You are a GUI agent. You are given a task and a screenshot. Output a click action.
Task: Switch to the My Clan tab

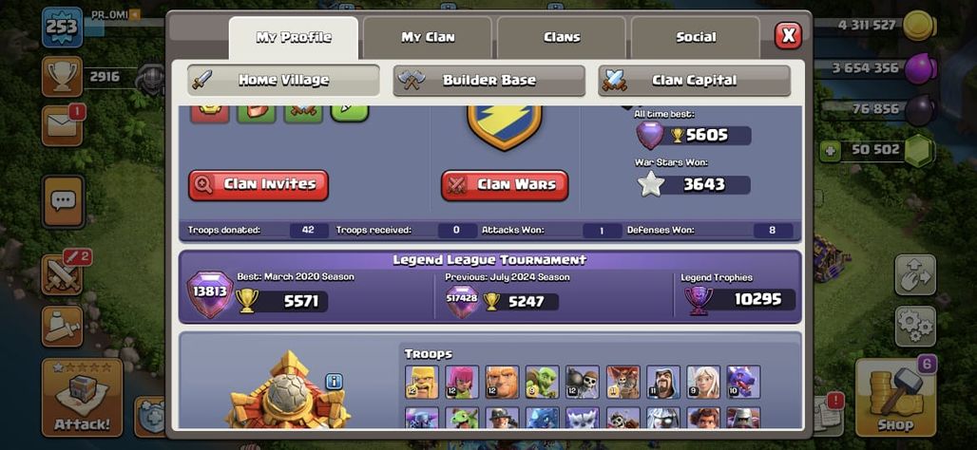[x=428, y=37]
